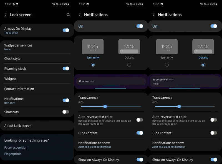Tap the middle Notifications page title
222x164 pixels.
pyautogui.click(x=96, y=15)
